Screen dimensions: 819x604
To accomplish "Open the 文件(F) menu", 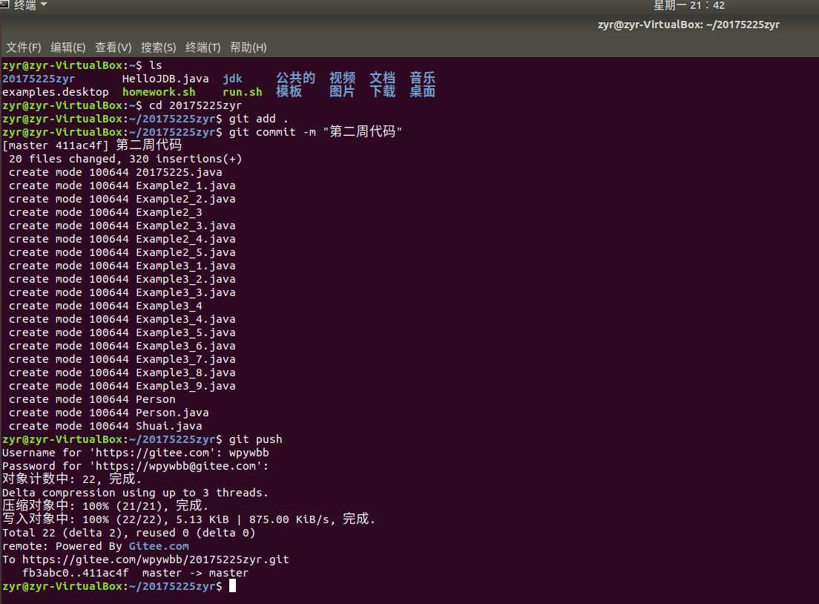I will click(x=24, y=47).
